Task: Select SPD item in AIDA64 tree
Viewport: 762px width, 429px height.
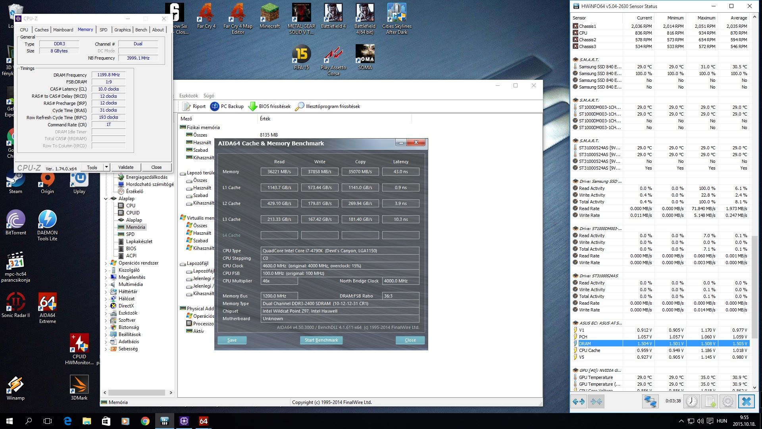Action: (x=130, y=234)
